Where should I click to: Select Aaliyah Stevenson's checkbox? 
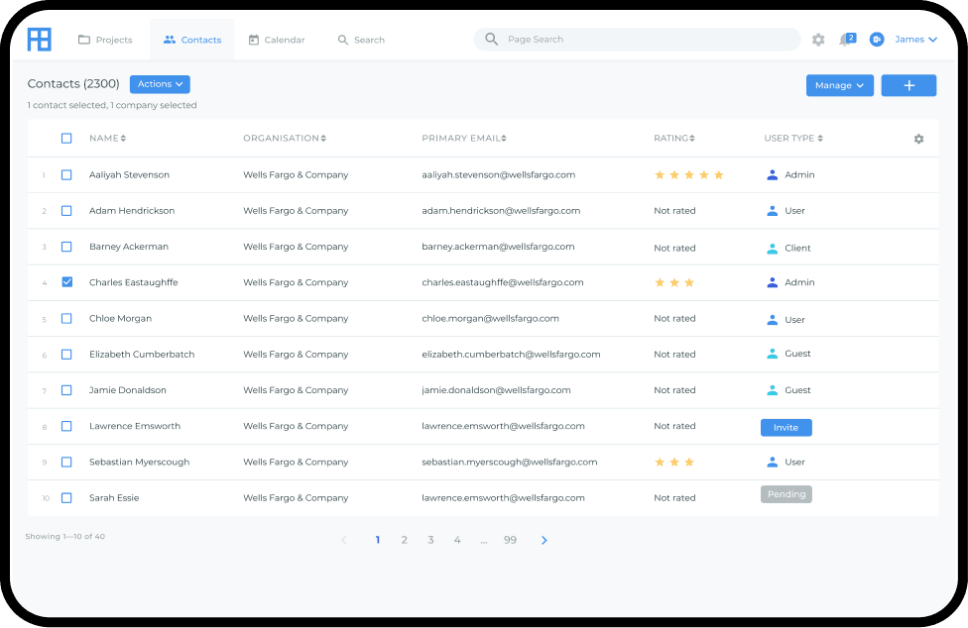(66, 175)
